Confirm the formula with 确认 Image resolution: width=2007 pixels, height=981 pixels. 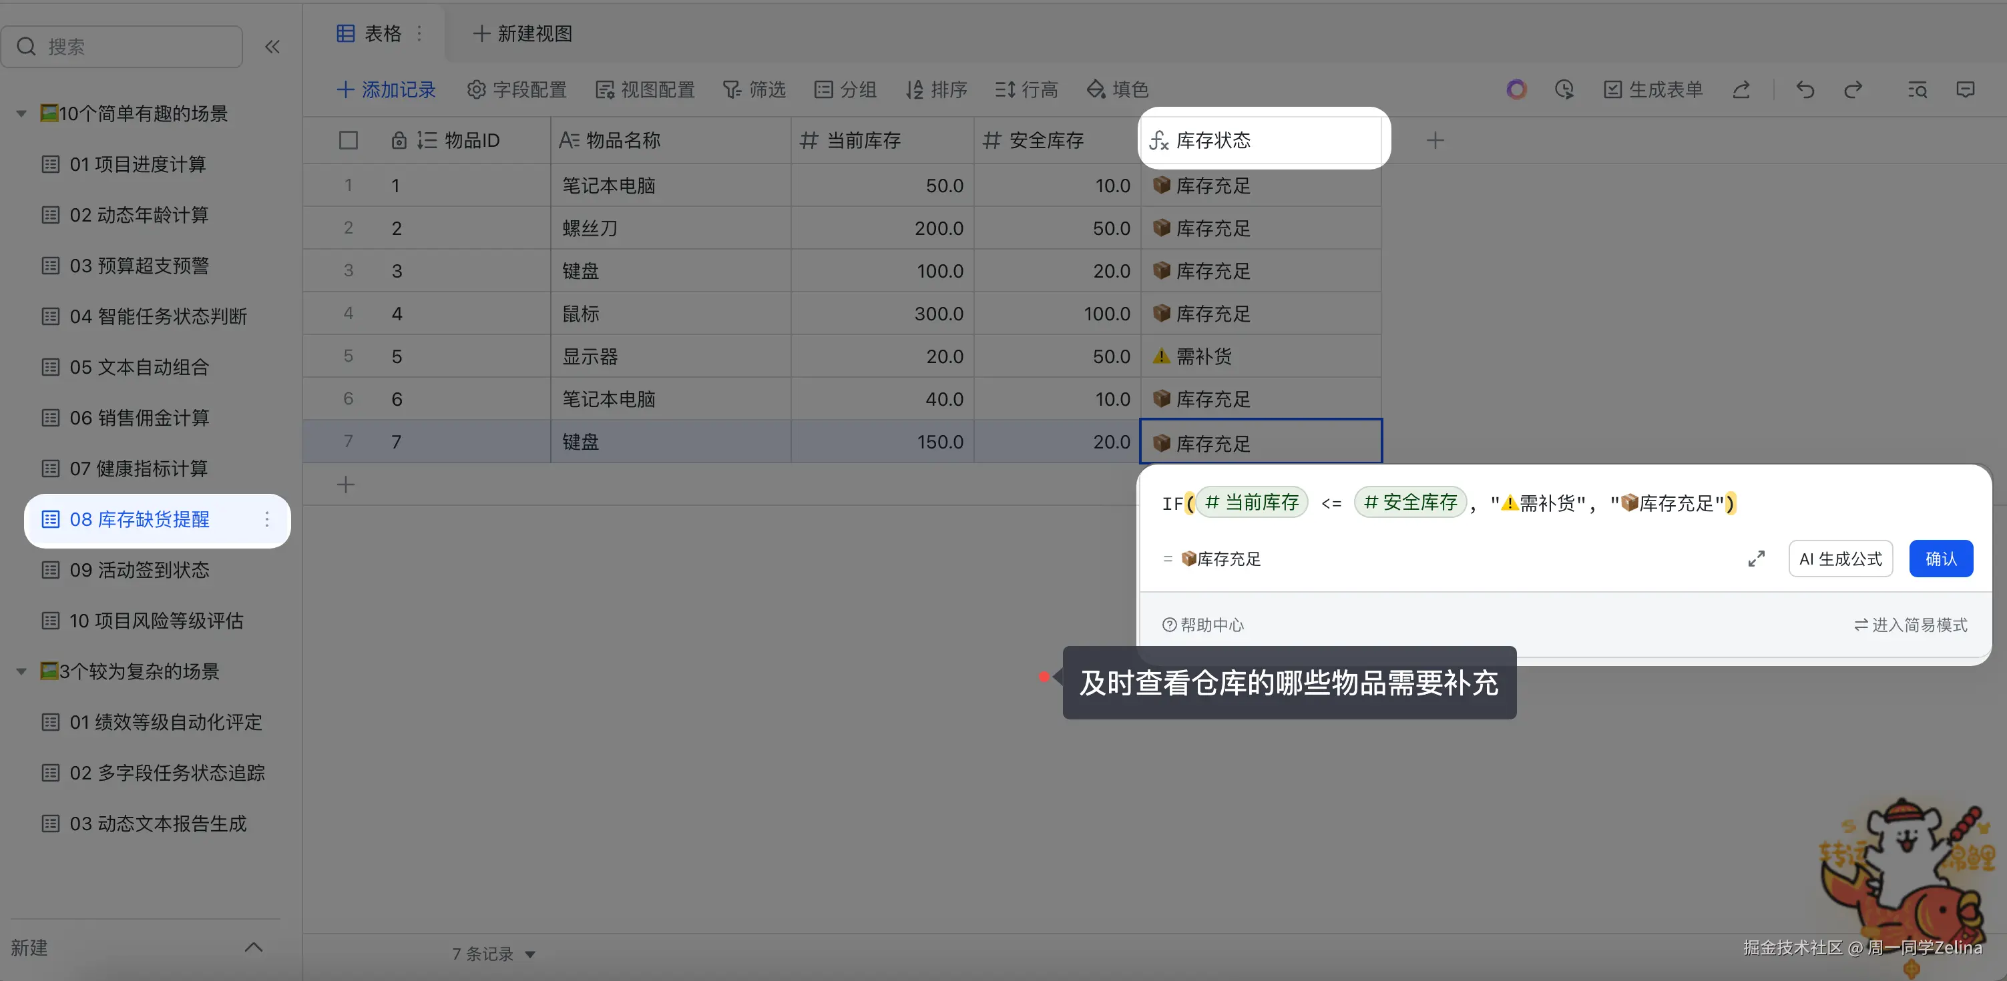tap(1941, 559)
